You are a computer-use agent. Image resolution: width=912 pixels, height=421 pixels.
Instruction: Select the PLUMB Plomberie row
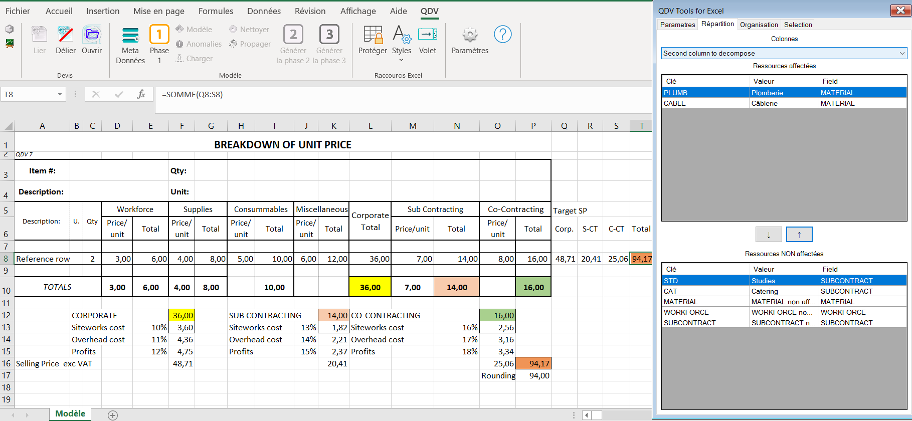click(784, 93)
